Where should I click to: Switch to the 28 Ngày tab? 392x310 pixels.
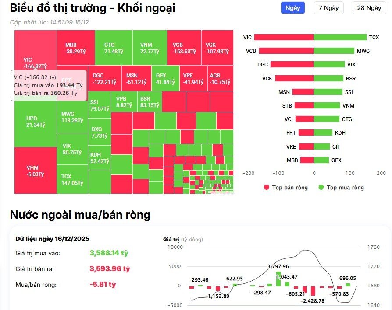[369, 7]
